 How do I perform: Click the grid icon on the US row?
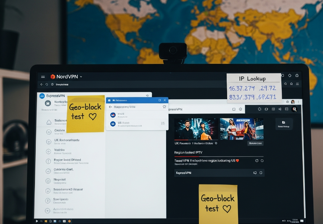click(x=163, y=124)
